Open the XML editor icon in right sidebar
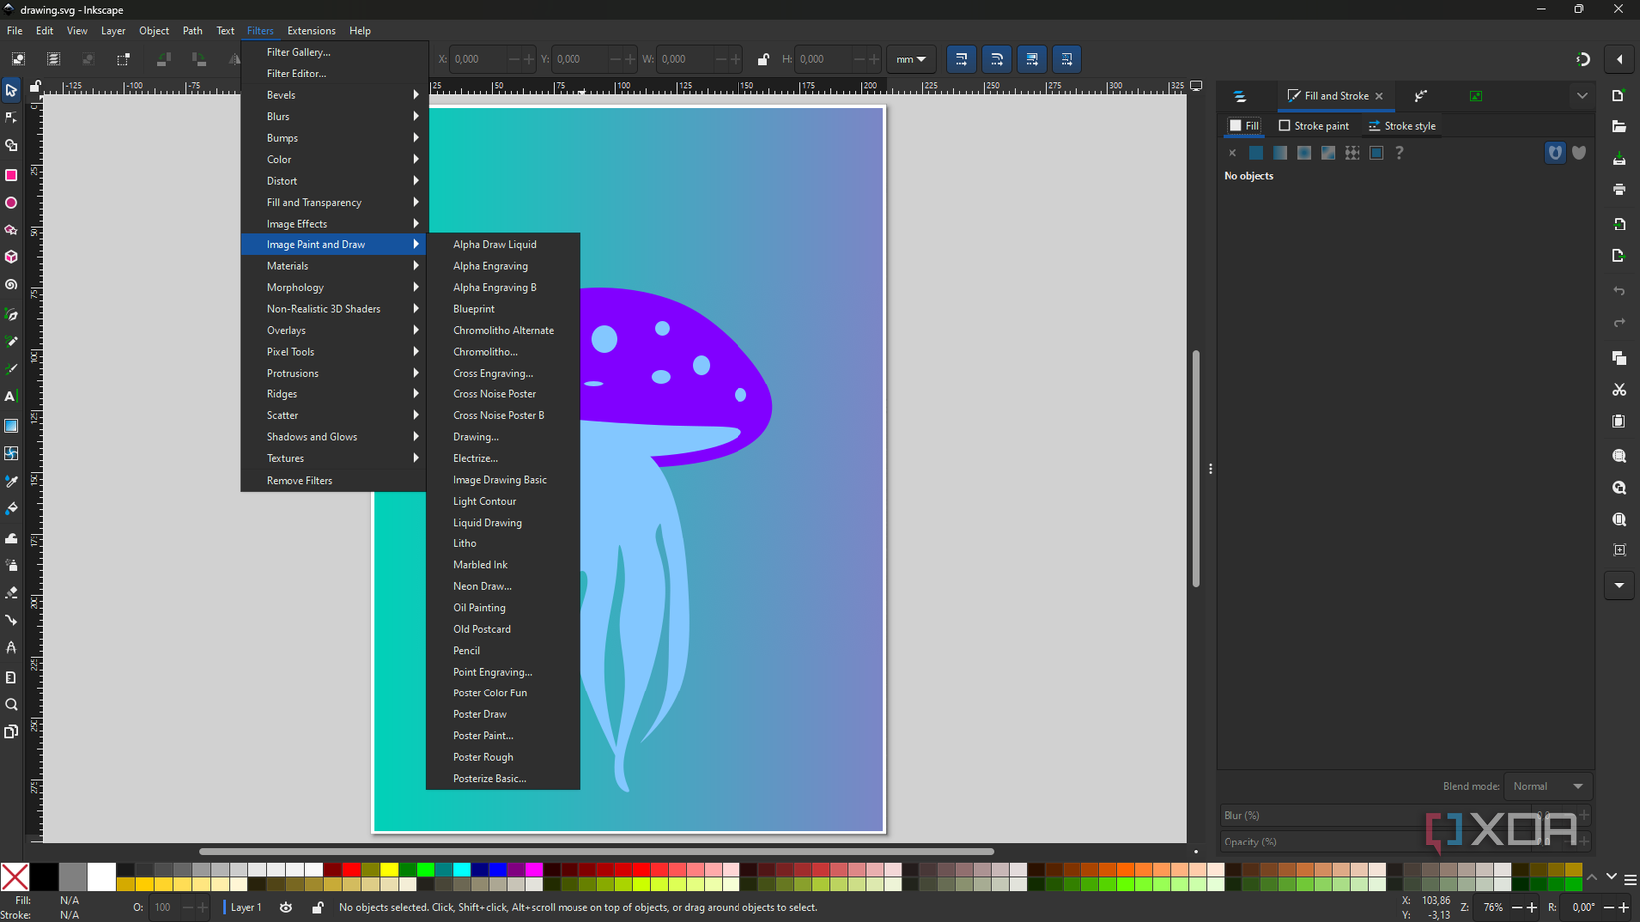1640x922 pixels. click(x=1421, y=95)
